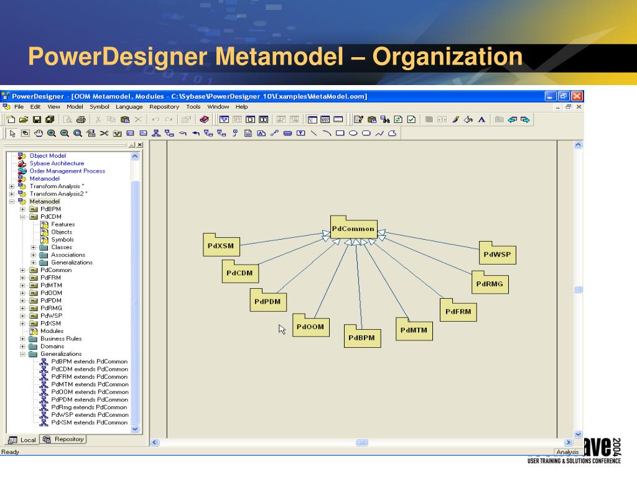Select the Polyline drawing tool
This screenshot has height=477, width=637.
[379, 133]
